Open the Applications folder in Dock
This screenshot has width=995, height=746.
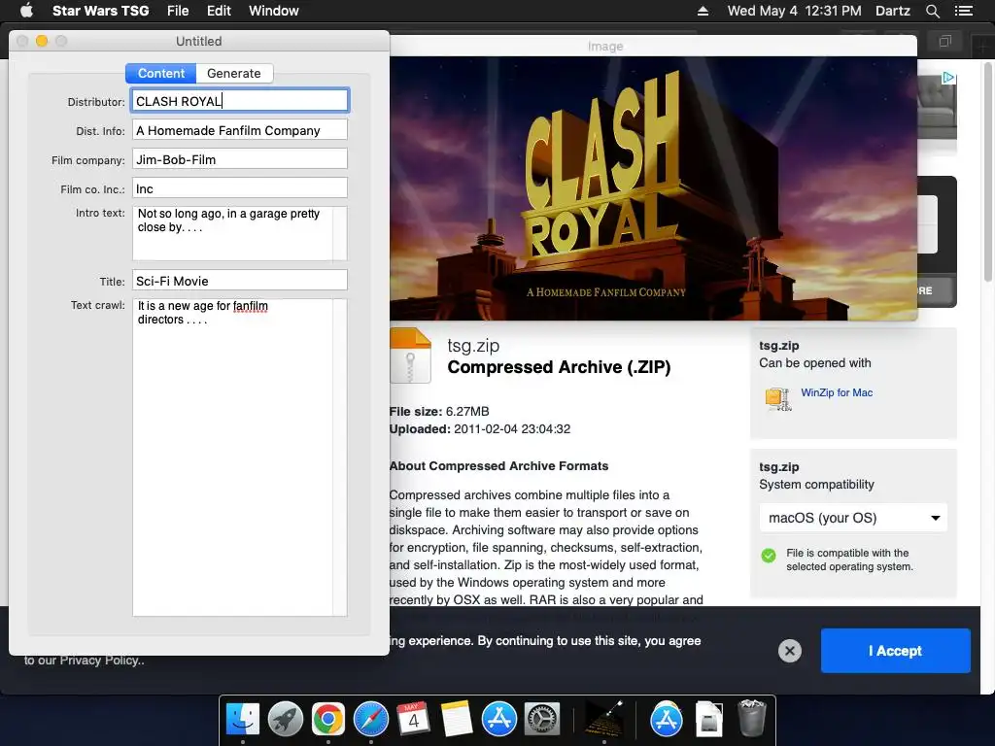(x=667, y=720)
